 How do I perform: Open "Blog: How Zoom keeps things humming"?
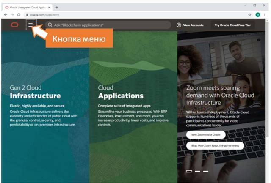pos(215,145)
